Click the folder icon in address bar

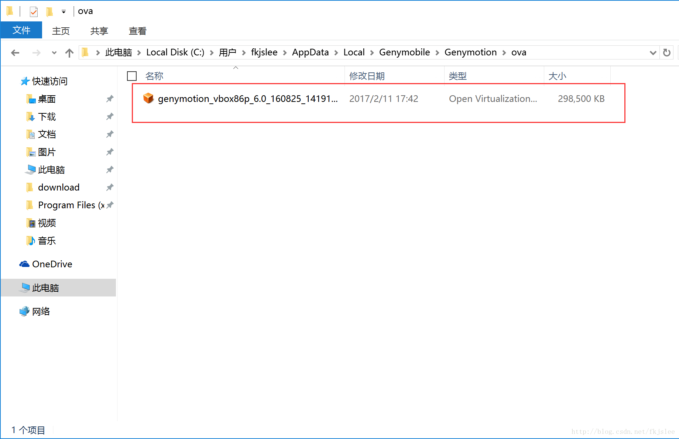(85, 52)
